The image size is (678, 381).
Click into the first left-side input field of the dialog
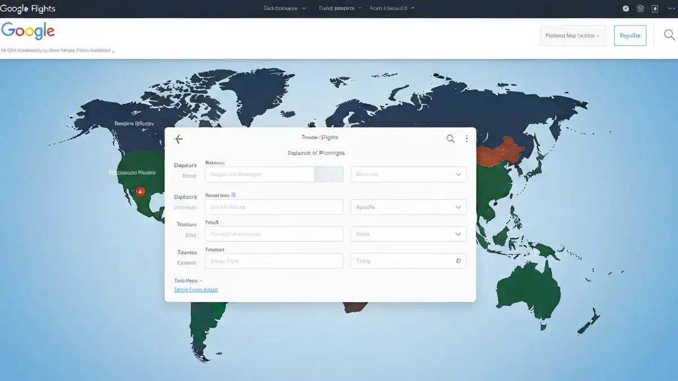point(260,174)
